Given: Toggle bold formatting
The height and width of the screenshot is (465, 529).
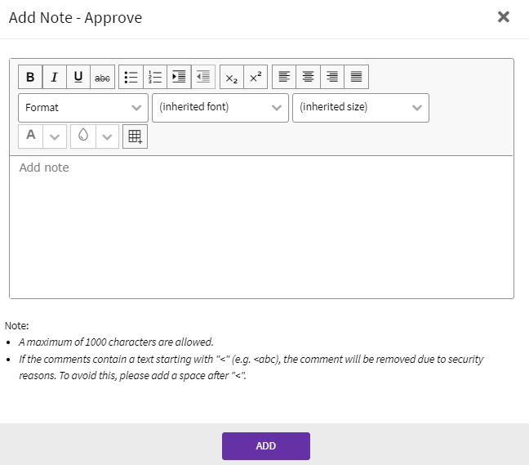Looking at the screenshot, I should (30, 78).
